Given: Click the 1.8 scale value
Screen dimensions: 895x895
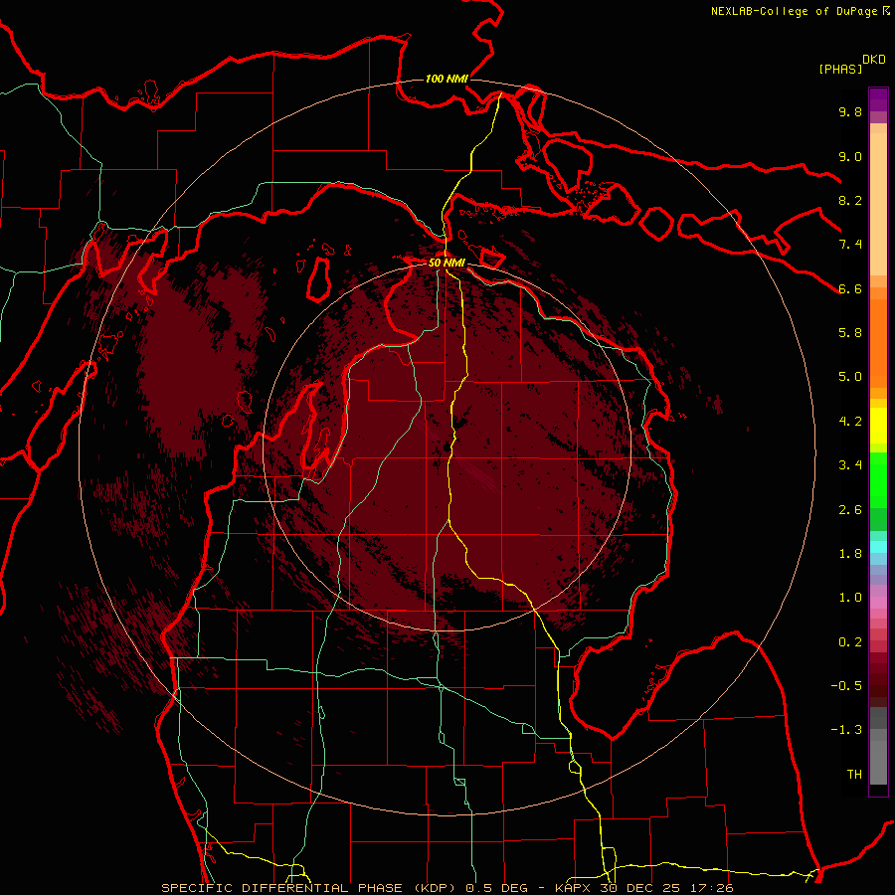Looking at the screenshot, I should [850, 554].
